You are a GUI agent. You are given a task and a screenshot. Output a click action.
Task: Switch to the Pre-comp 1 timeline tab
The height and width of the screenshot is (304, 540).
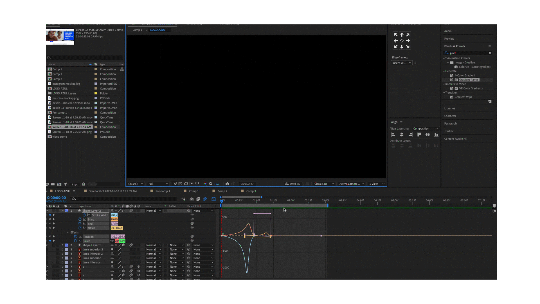point(163,191)
